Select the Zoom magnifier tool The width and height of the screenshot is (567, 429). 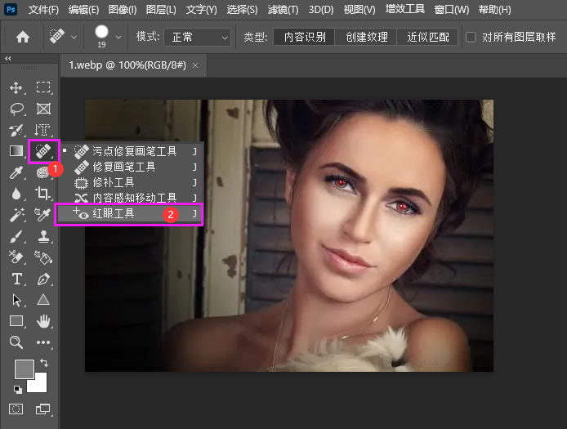tap(16, 342)
